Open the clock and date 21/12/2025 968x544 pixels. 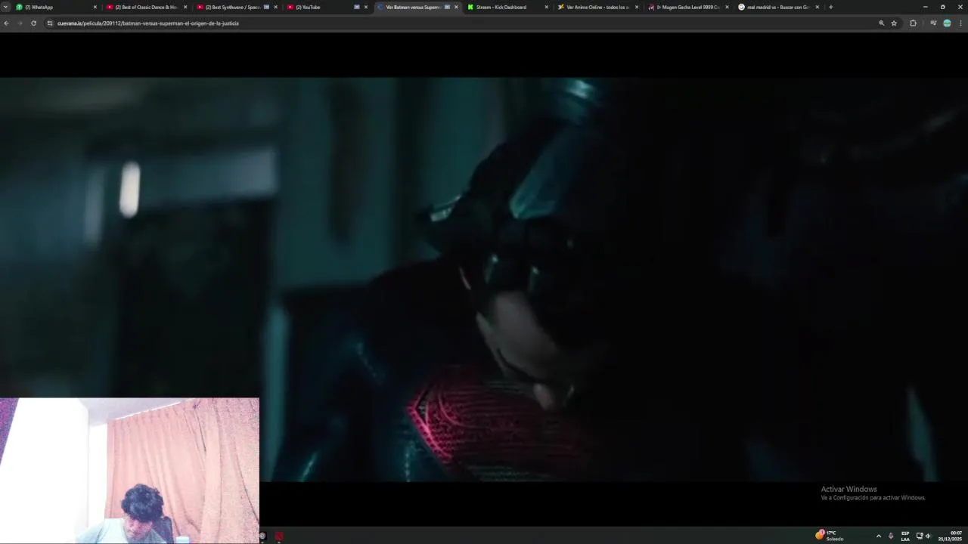click(x=951, y=536)
